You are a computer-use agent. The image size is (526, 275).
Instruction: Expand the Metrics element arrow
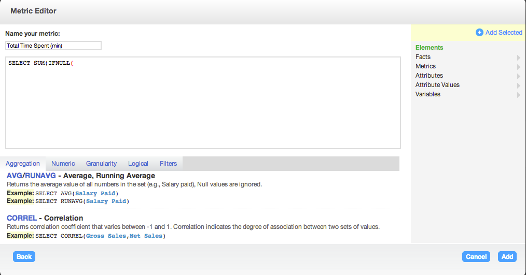(518, 67)
